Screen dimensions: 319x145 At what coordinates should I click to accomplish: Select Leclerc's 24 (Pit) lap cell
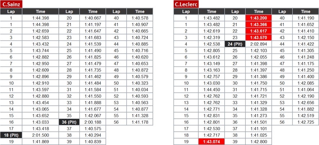pyautogui.click(x=235, y=44)
